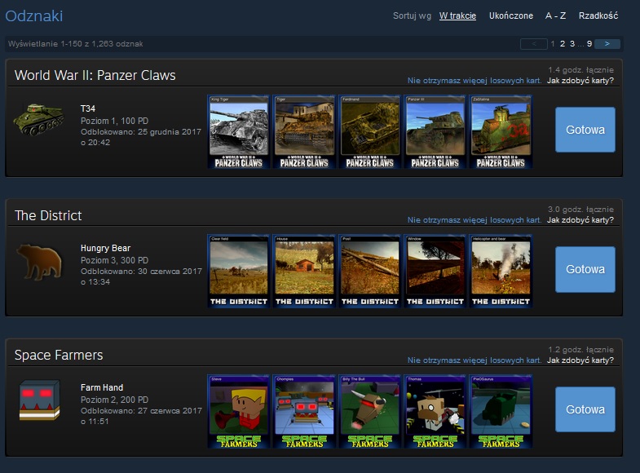Click Gotowa for The District badge

[x=585, y=269]
